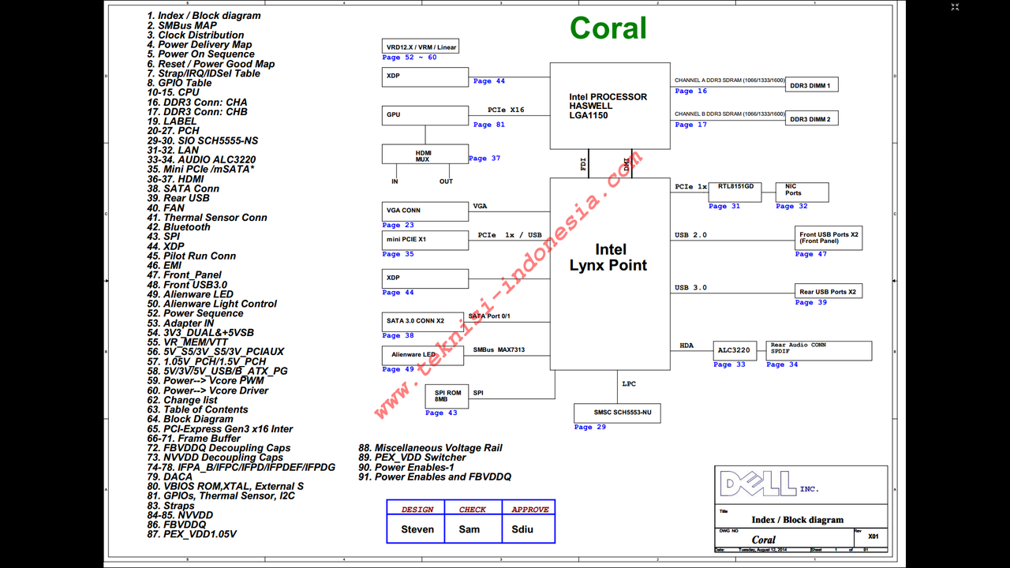Click the 'Rear Audio CONN SPDIF' block
This screenshot has height=568, width=1010.
(x=819, y=350)
